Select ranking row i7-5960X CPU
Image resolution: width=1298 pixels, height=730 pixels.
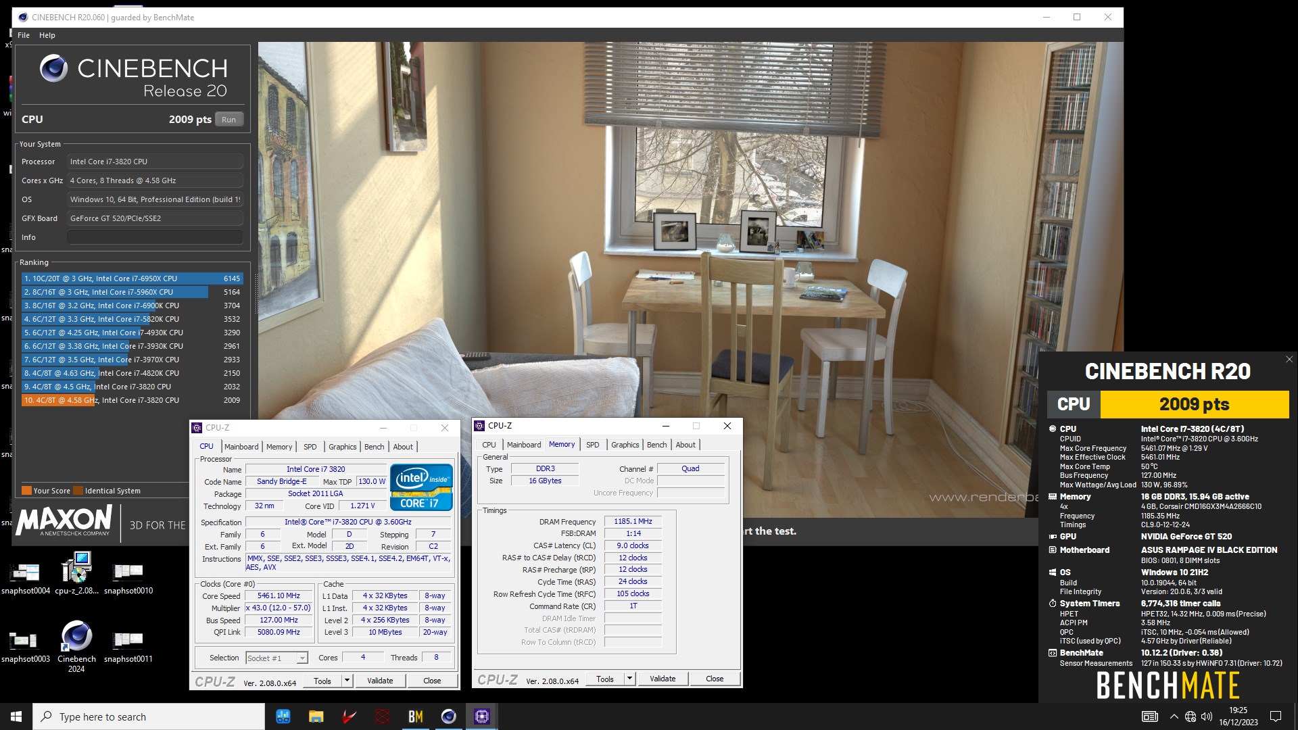[x=133, y=292]
